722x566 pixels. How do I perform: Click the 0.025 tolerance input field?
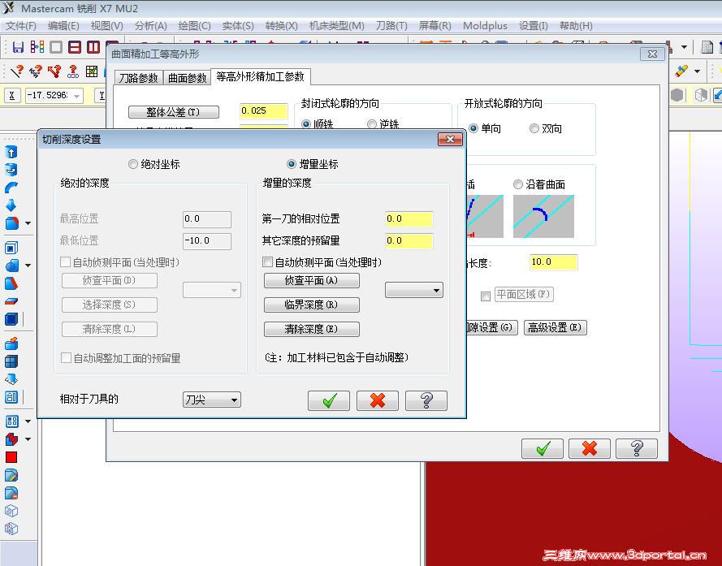pyautogui.click(x=263, y=111)
